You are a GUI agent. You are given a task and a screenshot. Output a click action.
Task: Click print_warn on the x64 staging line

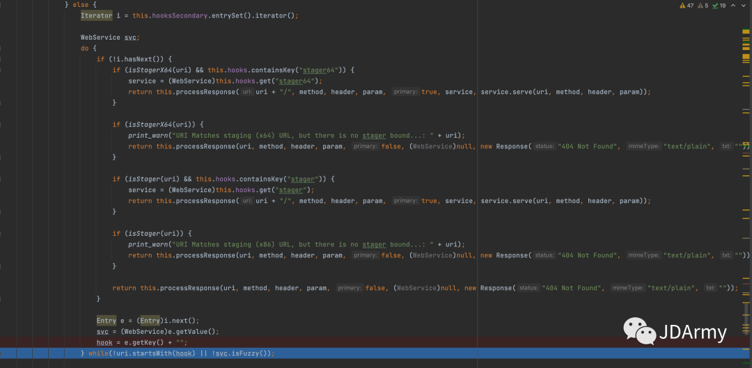tap(148, 135)
